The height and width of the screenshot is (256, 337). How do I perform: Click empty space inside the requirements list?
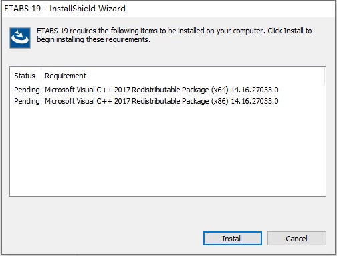(x=168, y=152)
